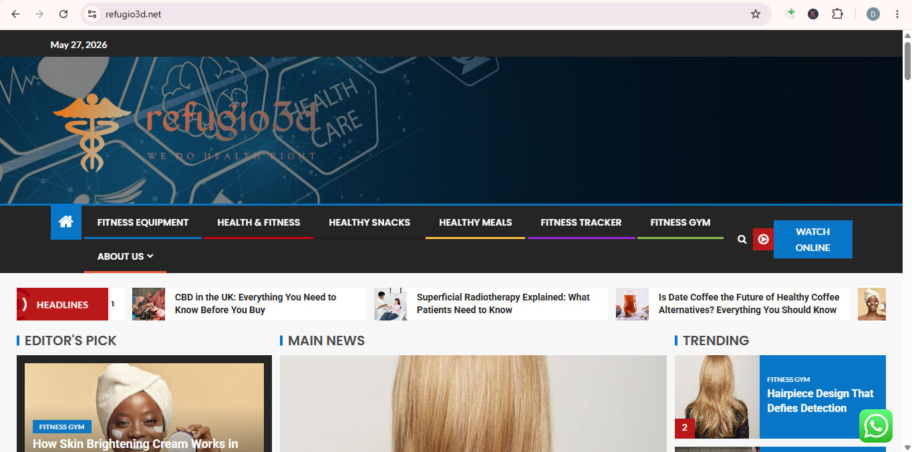Open the WhatsApp chat icon
912x452 pixels.
coord(876,426)
